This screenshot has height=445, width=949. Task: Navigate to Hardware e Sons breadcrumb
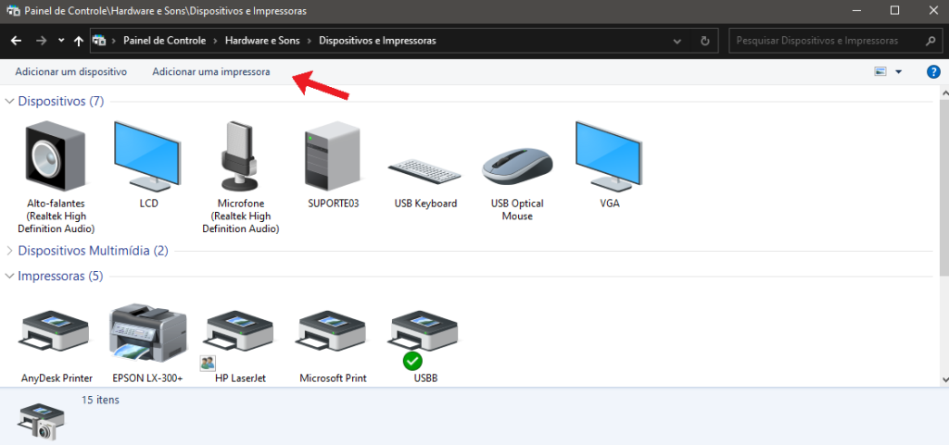[x=264, y=41]
